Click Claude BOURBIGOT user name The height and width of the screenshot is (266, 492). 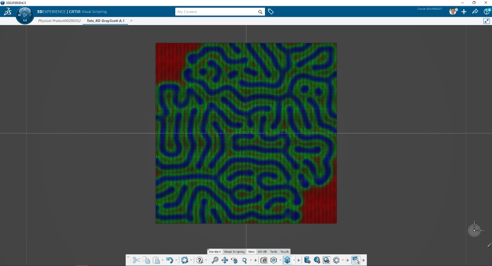tap(429, 9)
